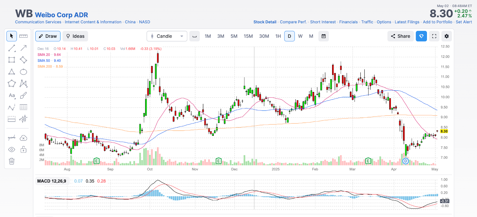This screenshot has width=477, height=217.
Task: Select the ellipse drawing tool
Action: (x=23, y=72)
